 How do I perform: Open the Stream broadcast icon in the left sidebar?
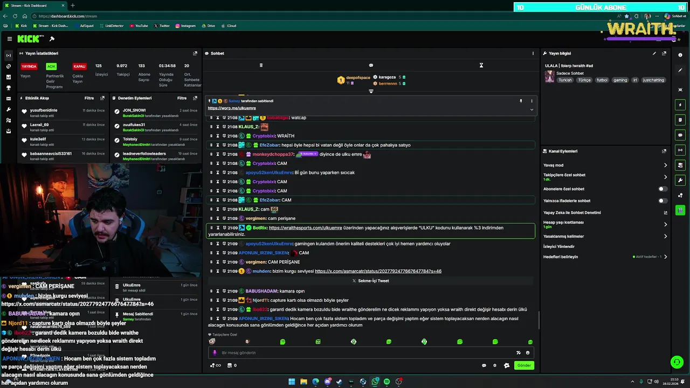tap(8, 56)
